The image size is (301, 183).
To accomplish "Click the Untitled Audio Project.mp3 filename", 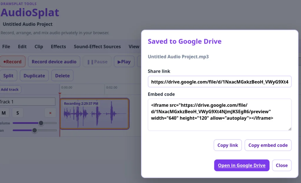I will click(x=178, y=57).
